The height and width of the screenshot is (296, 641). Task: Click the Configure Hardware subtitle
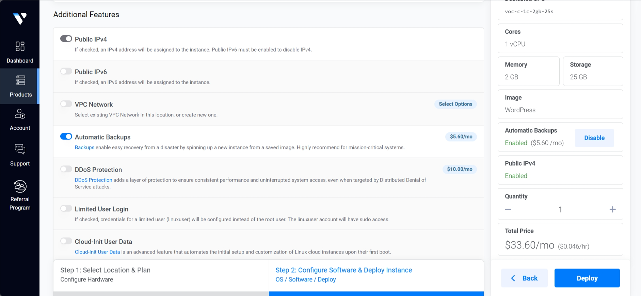pos(87,279)
